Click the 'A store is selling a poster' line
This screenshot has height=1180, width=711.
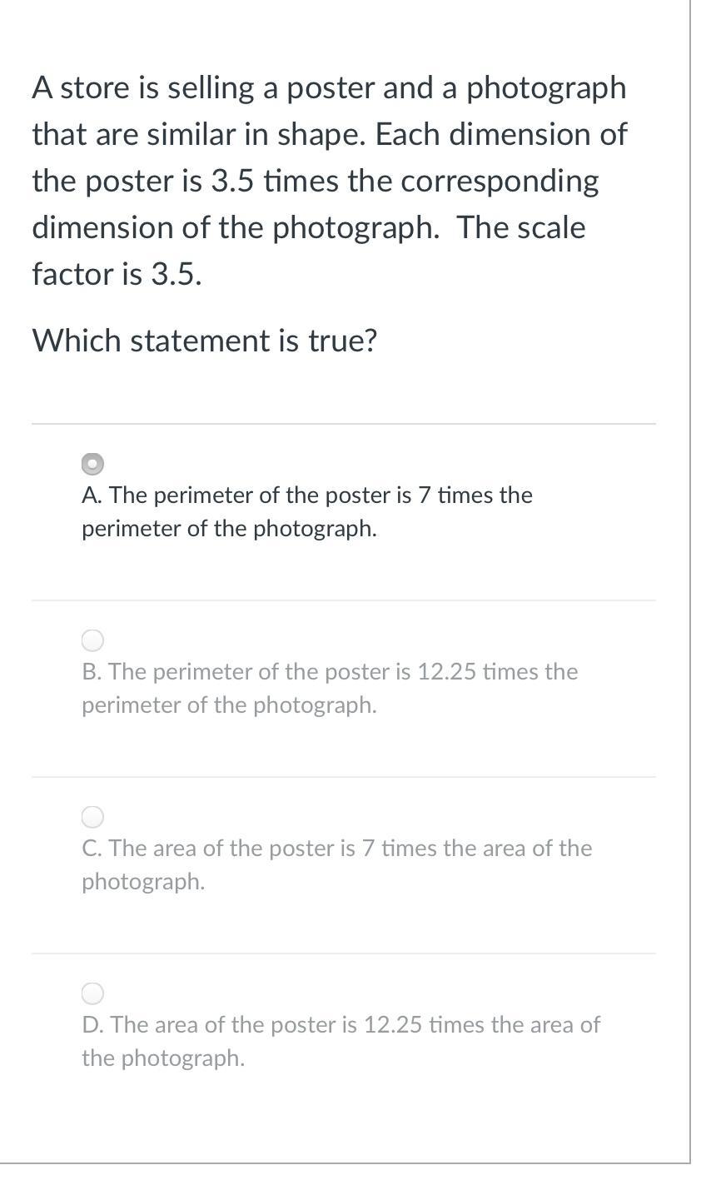point(329,88)
